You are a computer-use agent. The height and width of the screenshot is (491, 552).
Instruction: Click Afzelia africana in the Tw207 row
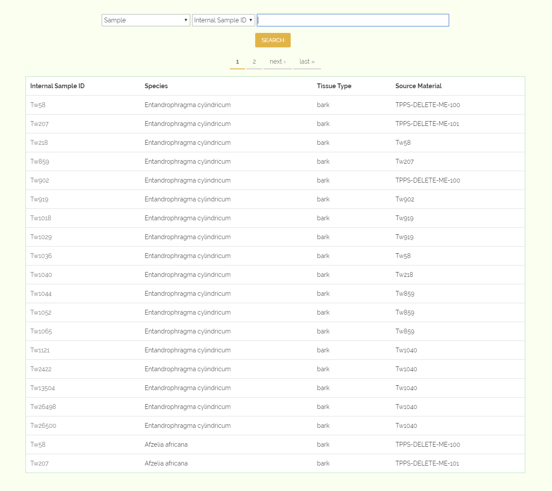pyautogui.click(x=166, y=463)
